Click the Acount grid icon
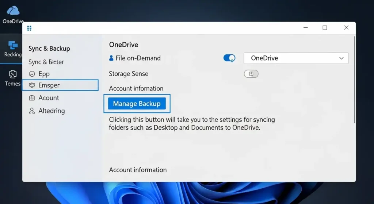The image size is (374, 204). click(32, 98)
